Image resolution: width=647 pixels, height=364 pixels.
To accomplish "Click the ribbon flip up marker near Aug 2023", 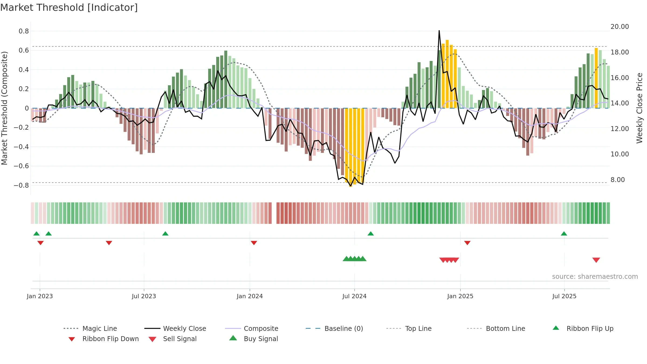I will tap(165, 233).
